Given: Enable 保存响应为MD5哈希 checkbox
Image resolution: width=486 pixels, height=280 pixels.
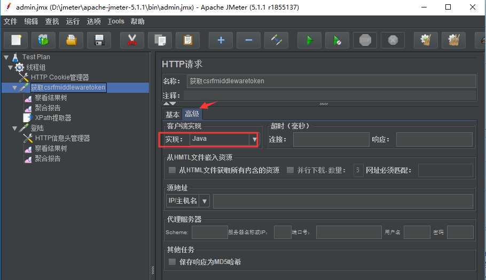Looking at the screenshot, I should (172, 262).
